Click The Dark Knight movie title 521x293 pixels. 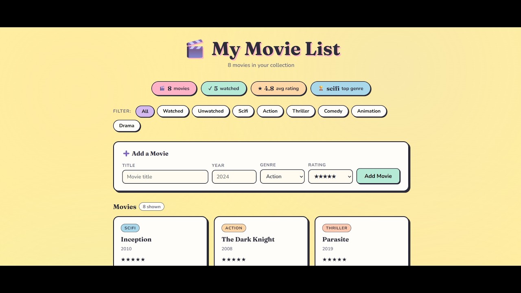(x=248, y=239)
